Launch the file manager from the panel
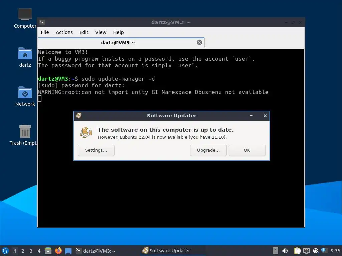The image size is (342, 256). (x=48, y=251)
